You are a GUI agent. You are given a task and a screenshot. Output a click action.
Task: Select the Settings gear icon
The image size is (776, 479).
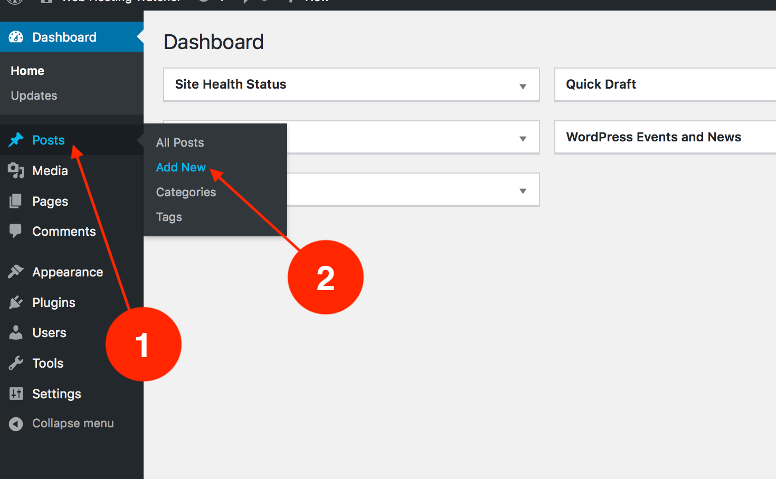16,394
